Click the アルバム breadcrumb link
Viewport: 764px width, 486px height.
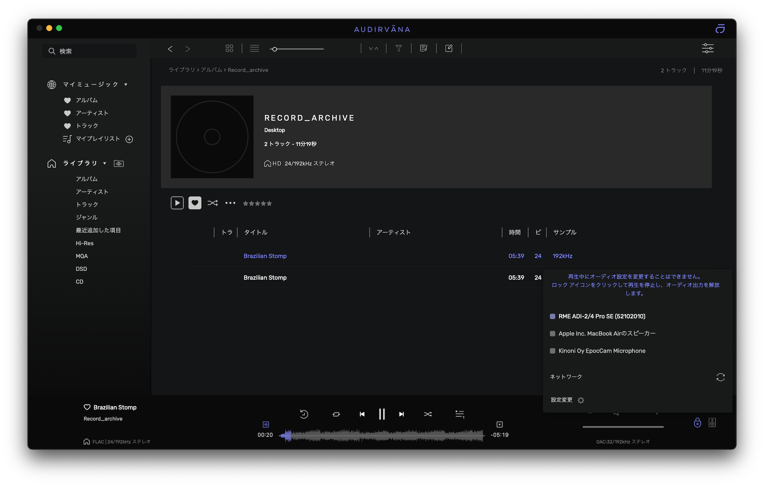tap(211, 70)
